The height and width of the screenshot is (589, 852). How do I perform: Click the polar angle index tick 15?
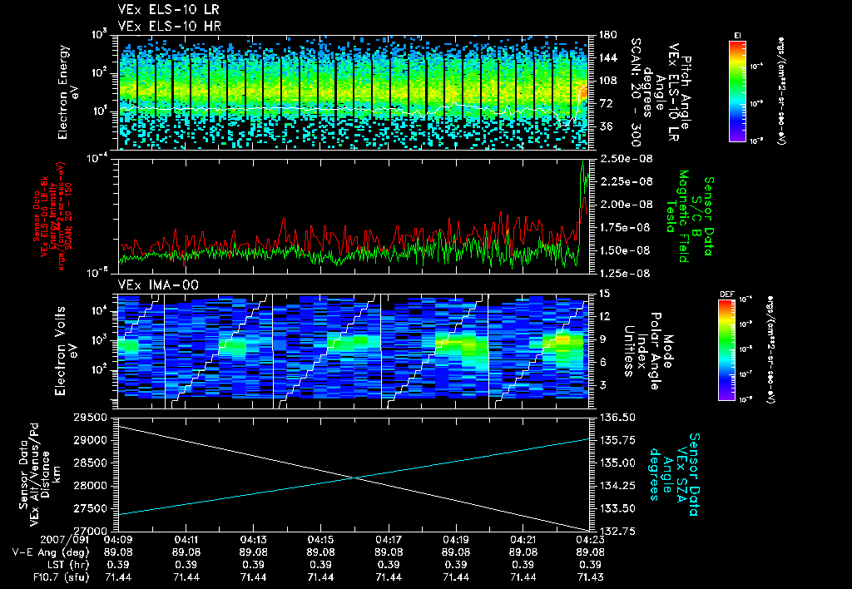click(x=605, y=294)
